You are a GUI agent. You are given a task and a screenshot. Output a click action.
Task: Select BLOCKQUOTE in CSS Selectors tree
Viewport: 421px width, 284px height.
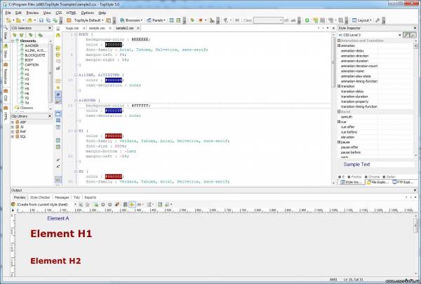coord(35,55)
